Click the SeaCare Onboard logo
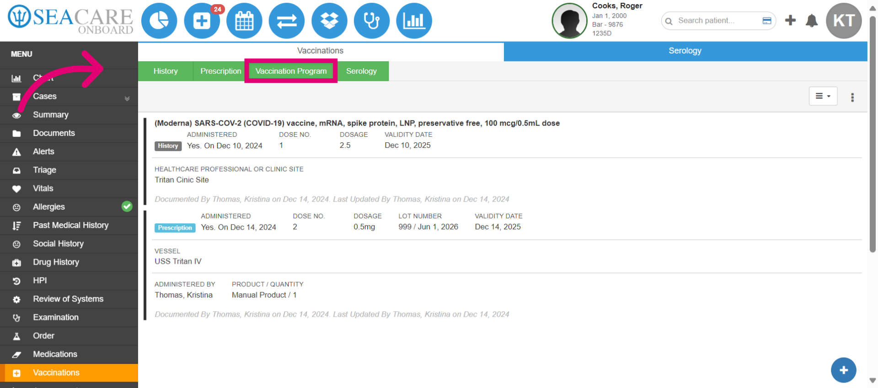This screenshot has width=878, height=388. coord(70,20)
